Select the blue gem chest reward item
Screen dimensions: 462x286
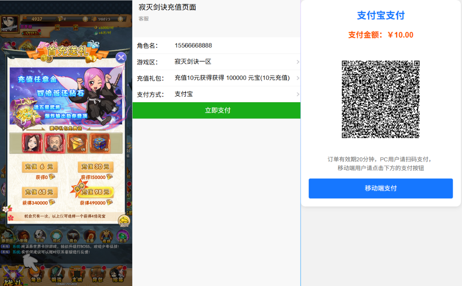point(100,143)
